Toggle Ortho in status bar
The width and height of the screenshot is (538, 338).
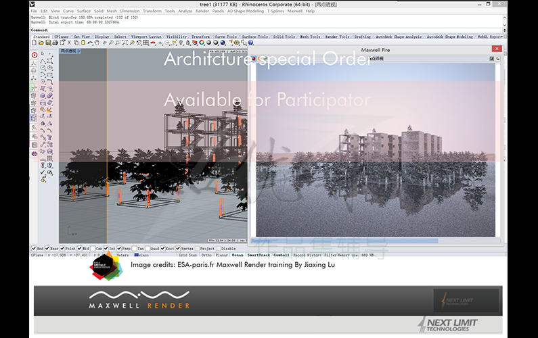[206, 255]
